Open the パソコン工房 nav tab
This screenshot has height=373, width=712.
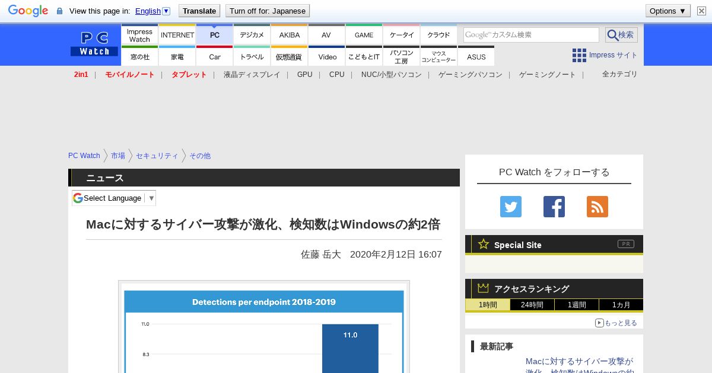402,56
